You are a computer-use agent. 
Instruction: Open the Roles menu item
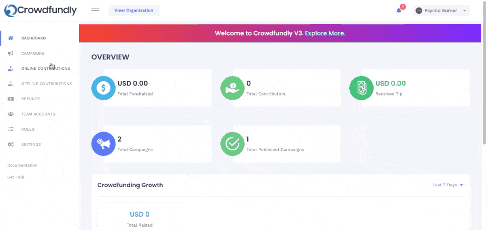click(x=28, y=129)
